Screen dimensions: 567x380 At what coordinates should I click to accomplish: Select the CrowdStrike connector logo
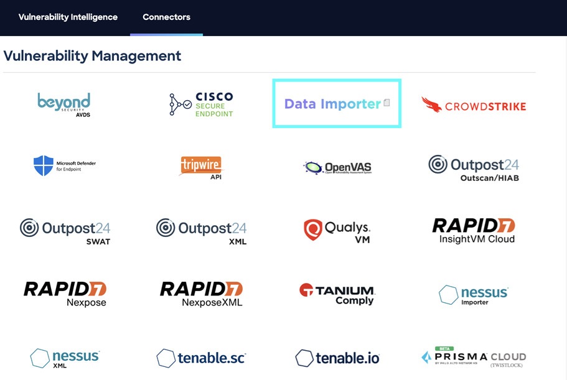(x=474, y=104)
